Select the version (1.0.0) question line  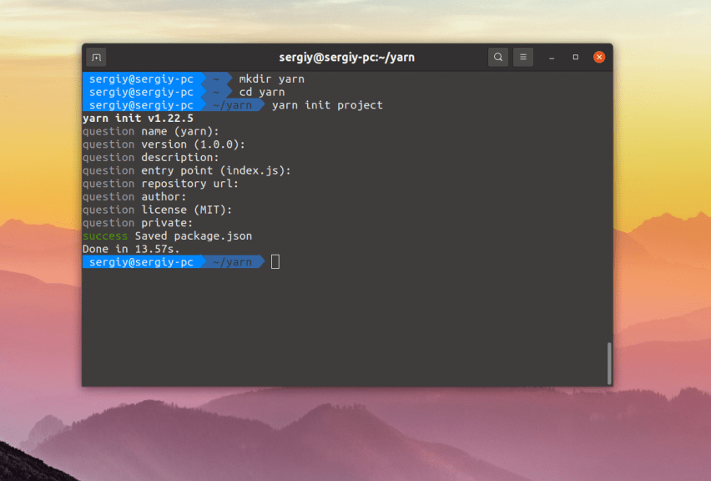click(x=163, y=144)
